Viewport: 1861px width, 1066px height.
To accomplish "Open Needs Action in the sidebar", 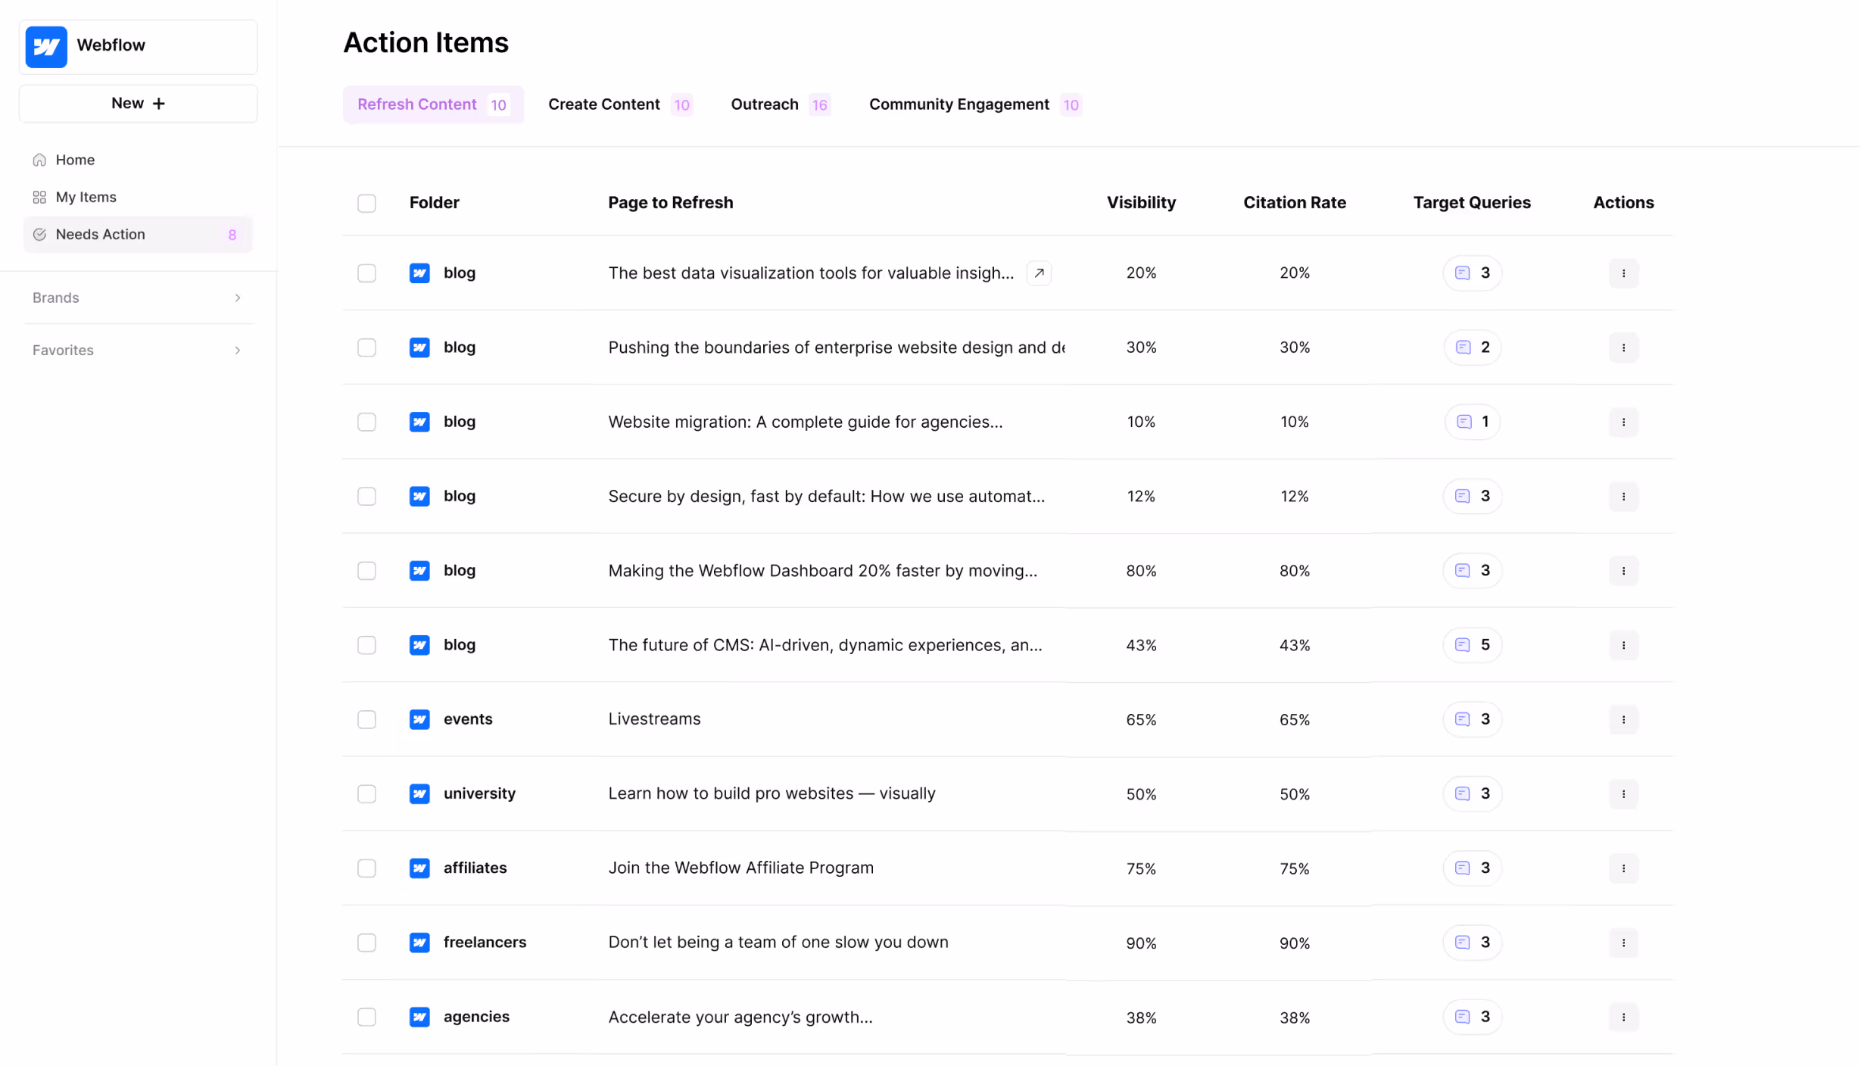I will (x=138, y=234).
